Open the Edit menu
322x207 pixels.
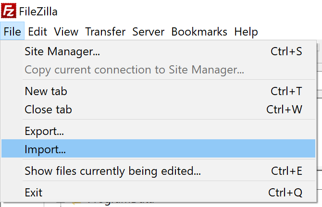37,32
